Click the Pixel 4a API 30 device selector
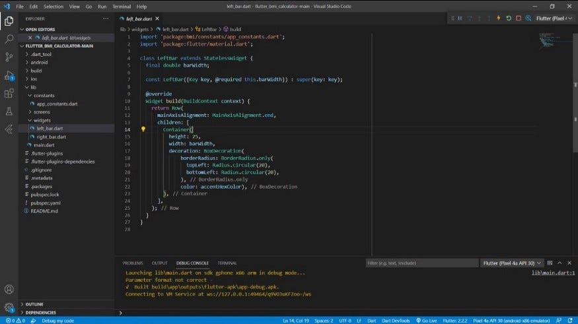Image resolution: width=578 pixels, height=324 pixels. (511, 321)
